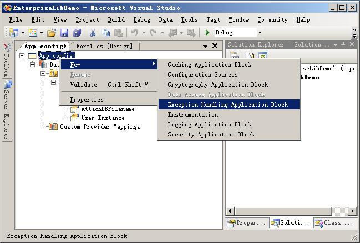Click the Copy toolbar icon

[105, 33]
